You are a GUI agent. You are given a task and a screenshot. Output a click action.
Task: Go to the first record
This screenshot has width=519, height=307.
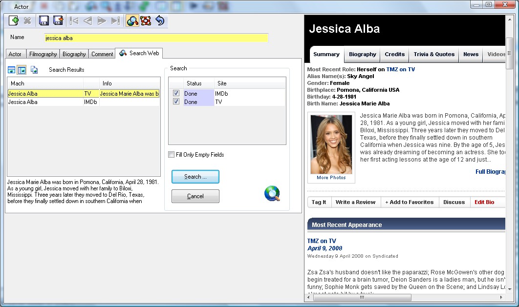tap(74, 21)
